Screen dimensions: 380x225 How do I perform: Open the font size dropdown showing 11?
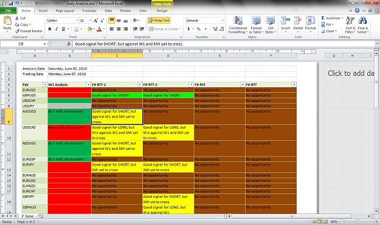(90, 21)
